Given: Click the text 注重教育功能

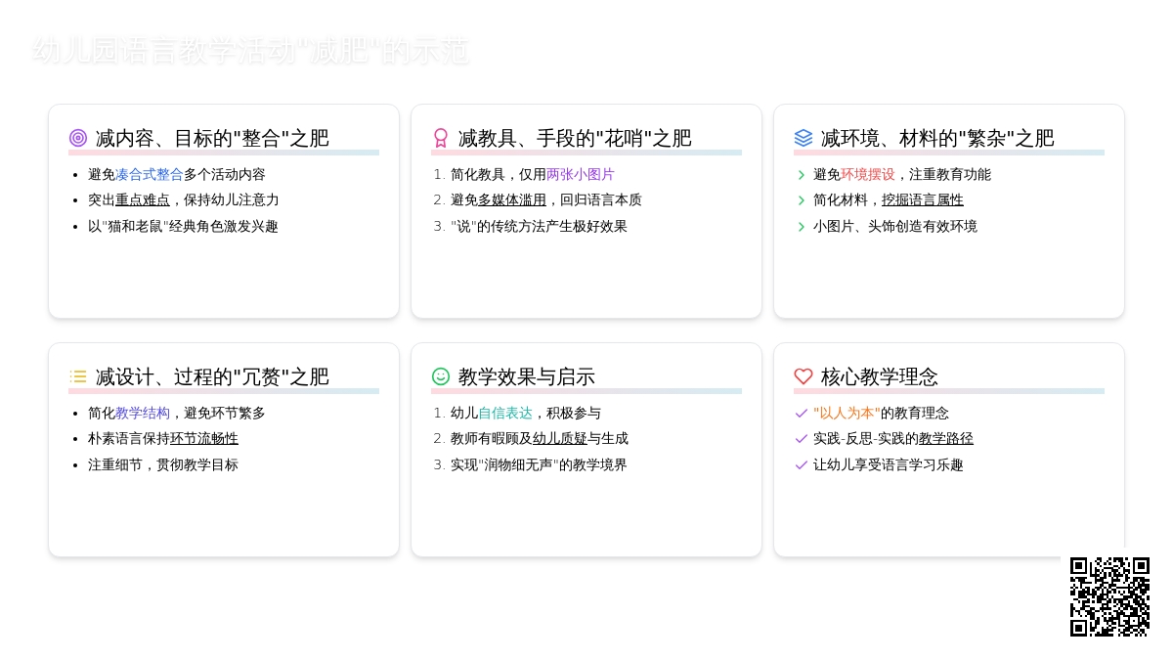Looking at the screenshot, I should 950,175.
